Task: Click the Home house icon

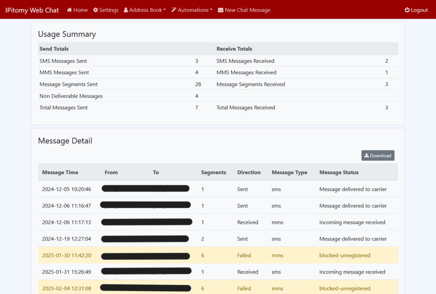Action: [x=69, y=10]
